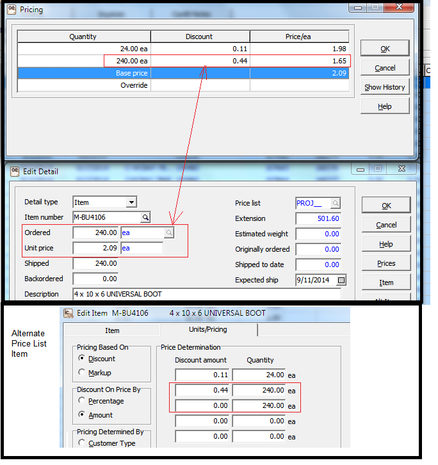Click the Edit Item window title icon
Image resolution: width=438 pixels, height=465 pixels.
tap(69, 313)
